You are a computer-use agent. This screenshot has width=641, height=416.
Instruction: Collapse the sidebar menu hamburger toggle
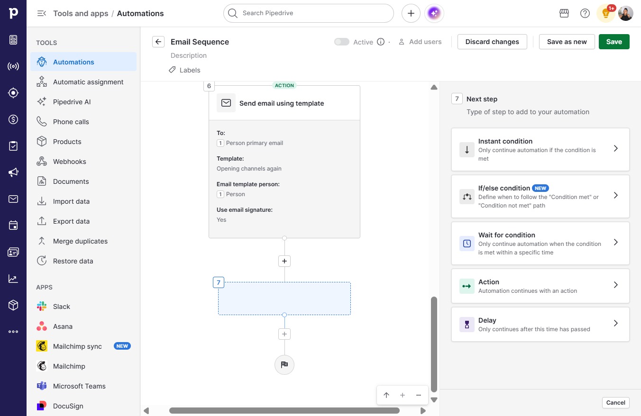click(x=42, y=13)
